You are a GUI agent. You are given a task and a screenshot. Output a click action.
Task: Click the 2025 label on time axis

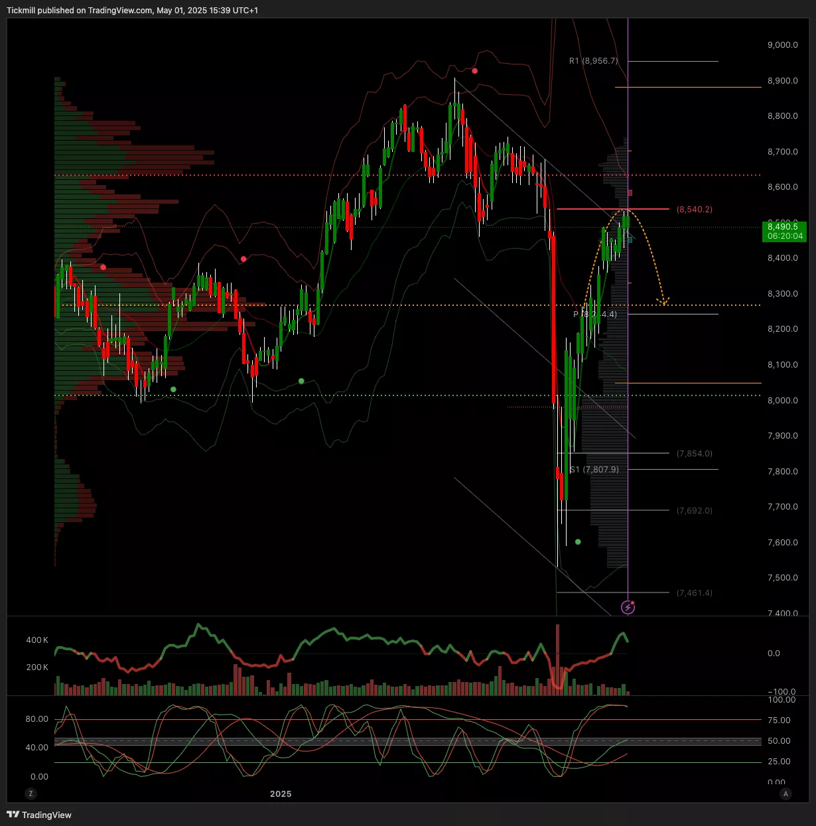pyautogui.click(x=281, y=793)
